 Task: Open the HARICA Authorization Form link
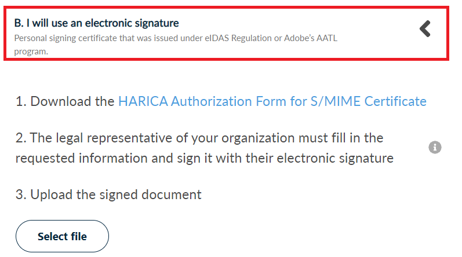pos(272,101)
